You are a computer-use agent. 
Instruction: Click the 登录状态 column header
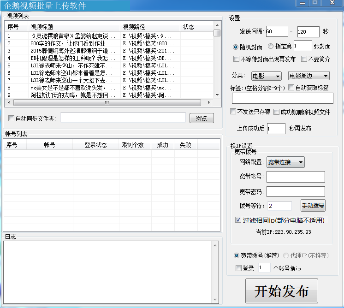[95, 145]
